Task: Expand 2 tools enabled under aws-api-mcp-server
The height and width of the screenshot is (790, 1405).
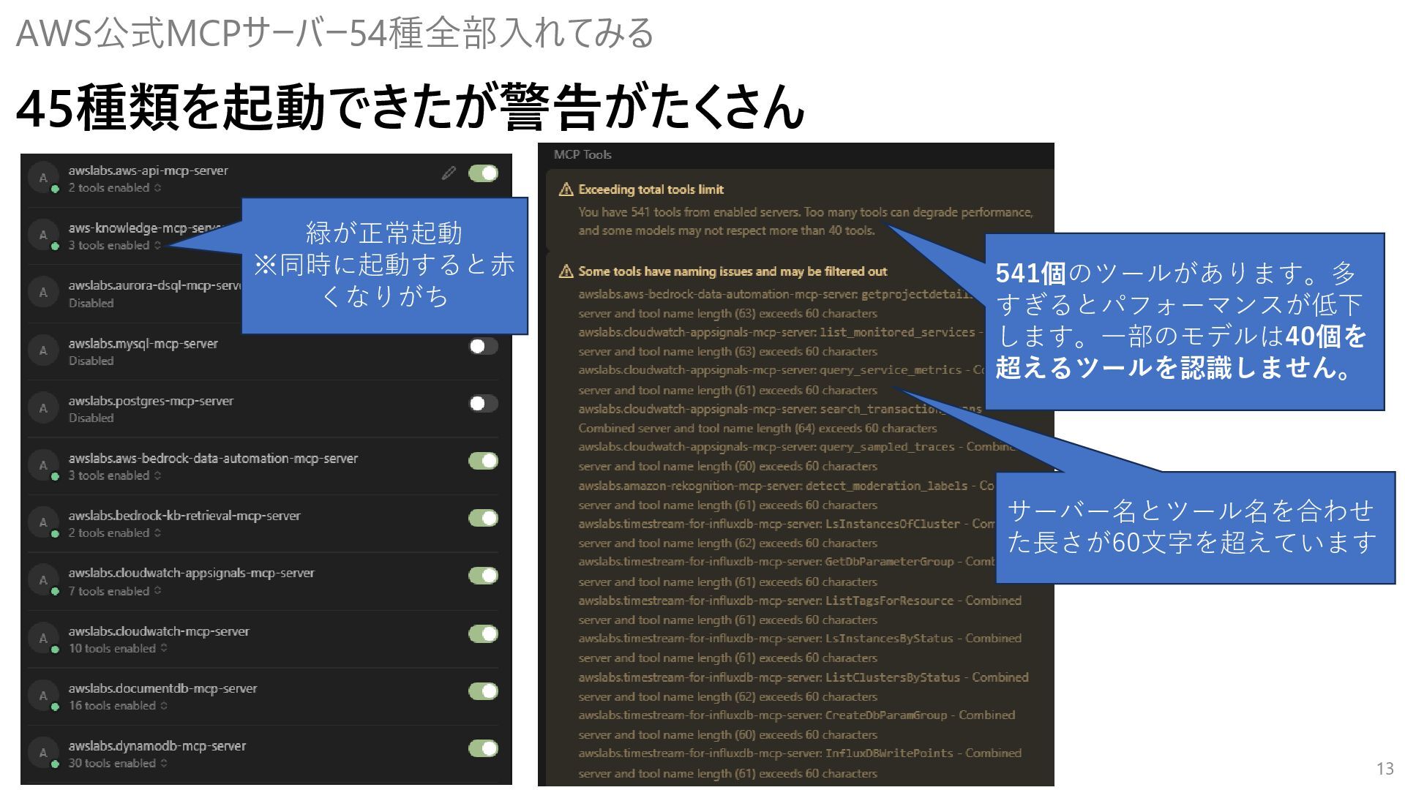Action: tap(115, 188)
